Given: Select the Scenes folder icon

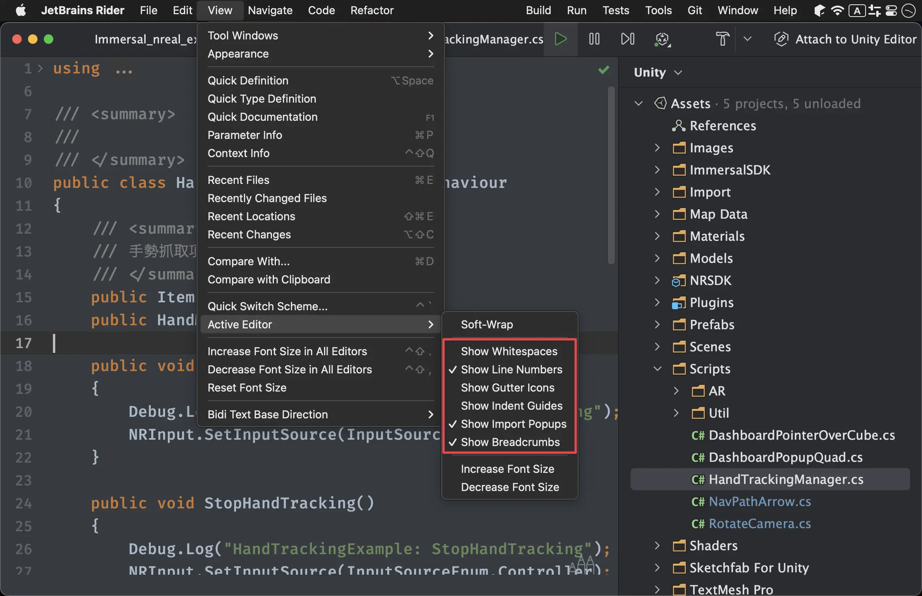Looking at the screenshot, I should pyautogui.click(x=679, y=347).
